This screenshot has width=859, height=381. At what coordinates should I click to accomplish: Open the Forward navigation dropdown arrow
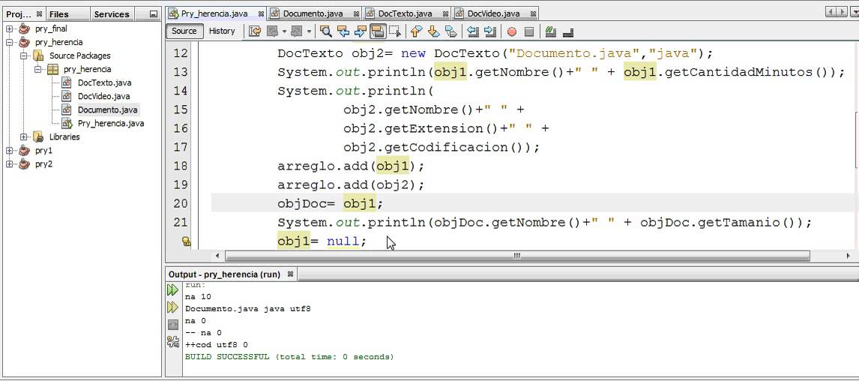click(x=309, y=31)
